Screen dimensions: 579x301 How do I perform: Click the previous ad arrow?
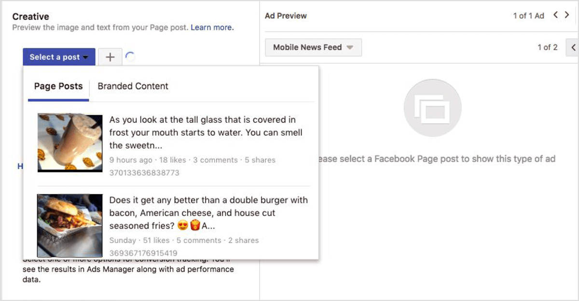click(556, 15)
